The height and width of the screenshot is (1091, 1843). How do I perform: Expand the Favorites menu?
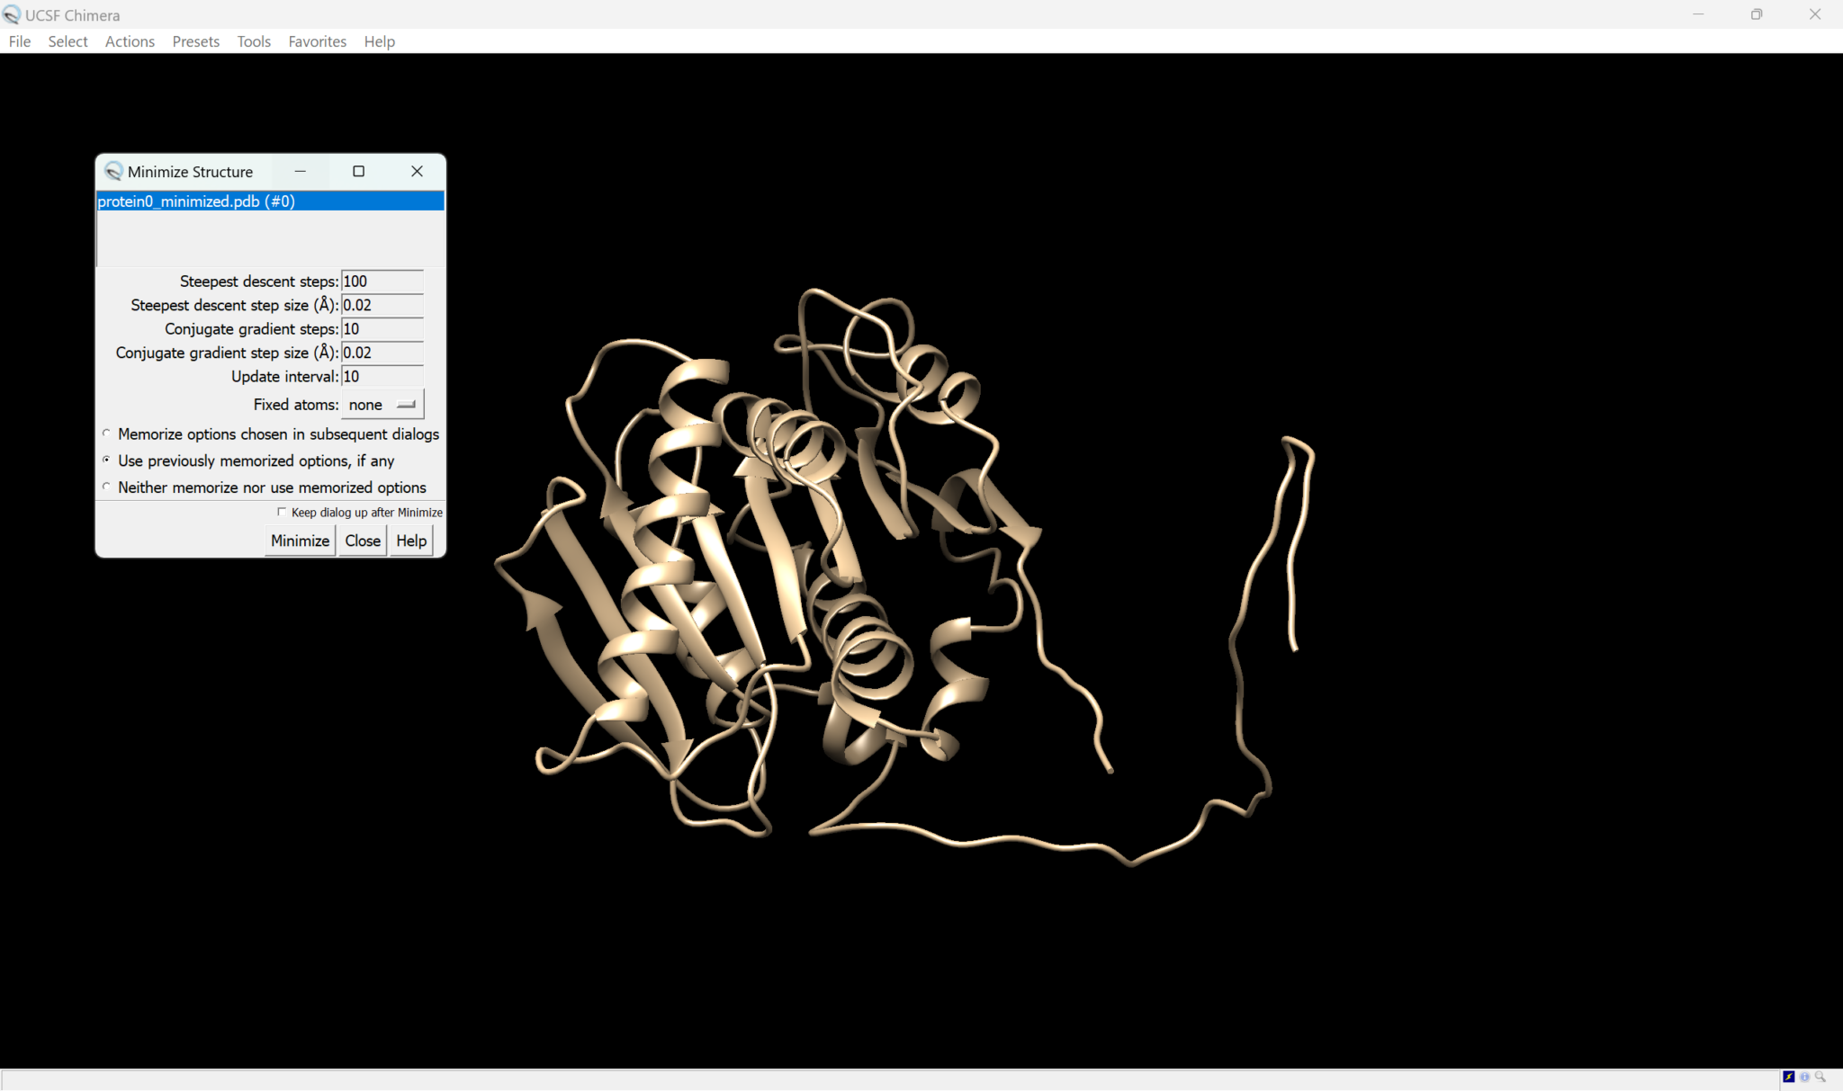[317, 41]
